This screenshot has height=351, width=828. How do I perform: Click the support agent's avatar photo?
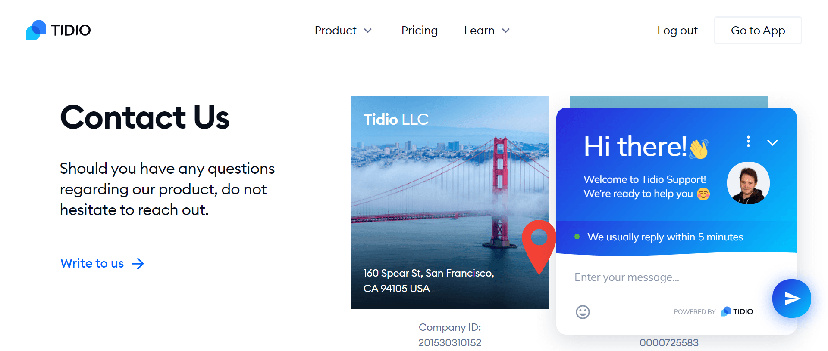coord(748,183)
